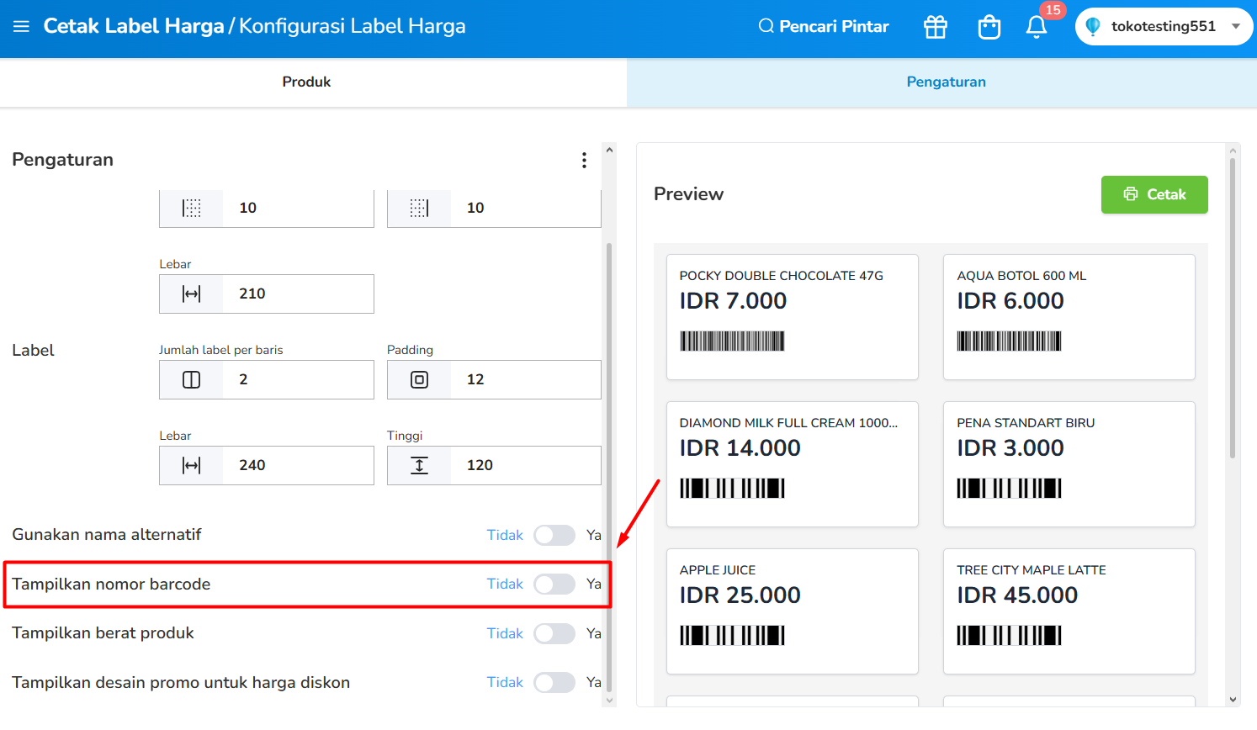Click the lightbulb icon beside tokotesting551

click(1093, 26)
